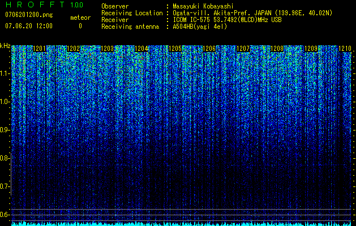356x226 pixels.
Task: Click the meteor count label
Action: pyautogui.click(x=80, y=18)
